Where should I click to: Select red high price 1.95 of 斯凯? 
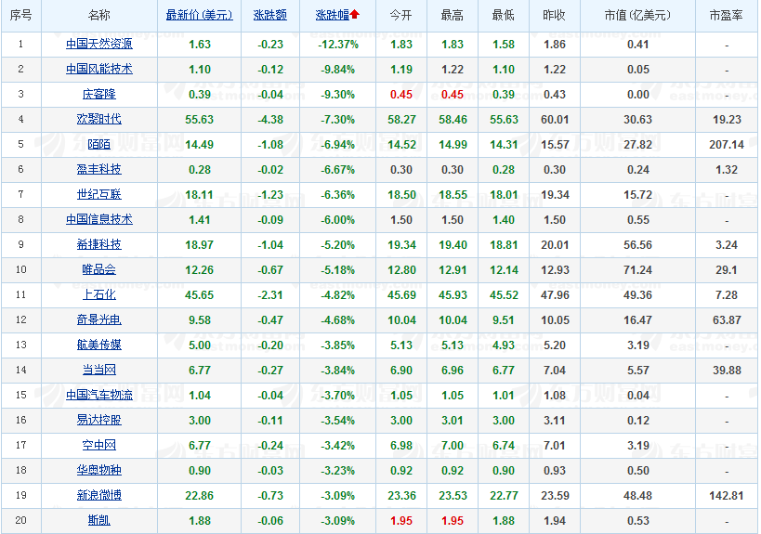453,521
